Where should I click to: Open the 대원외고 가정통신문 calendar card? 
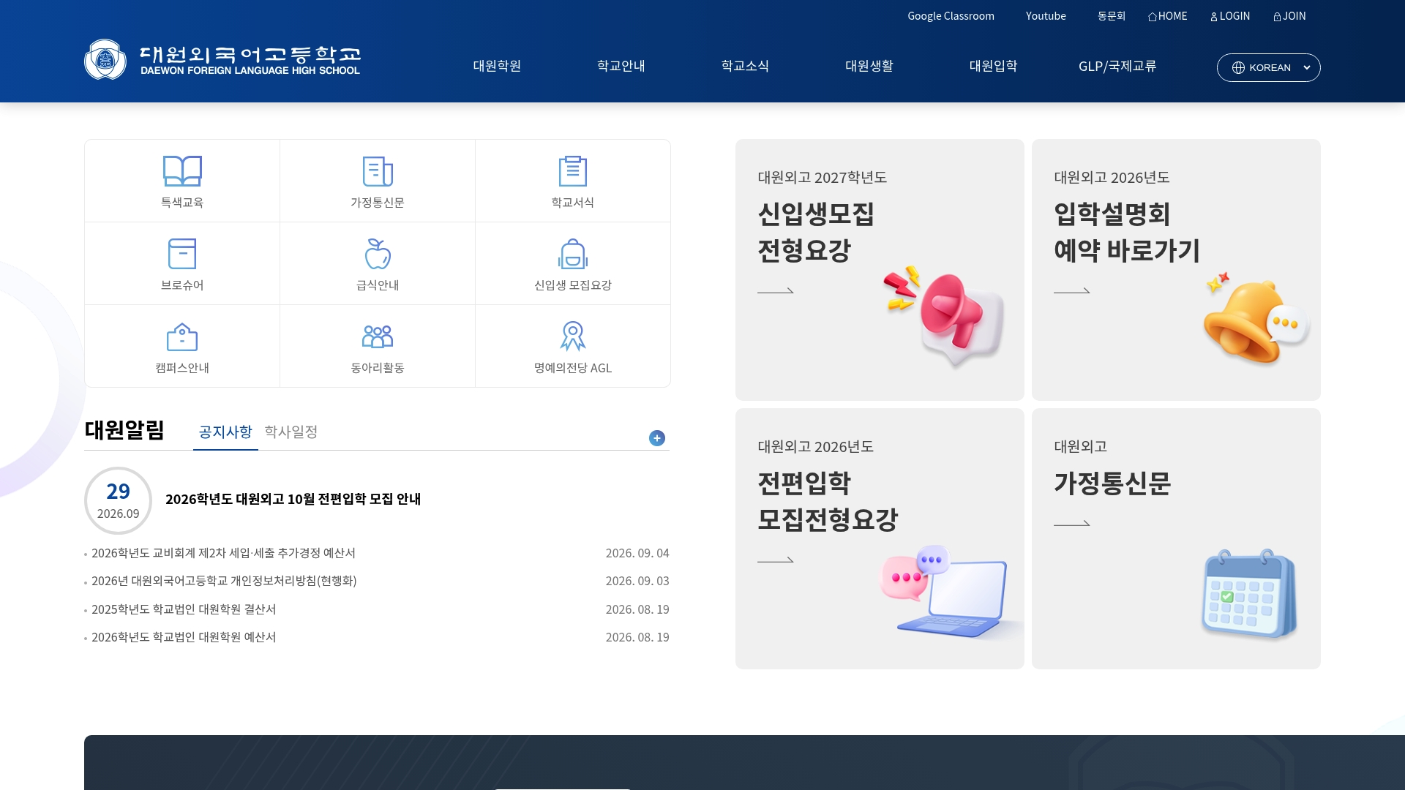point(1176,538)
